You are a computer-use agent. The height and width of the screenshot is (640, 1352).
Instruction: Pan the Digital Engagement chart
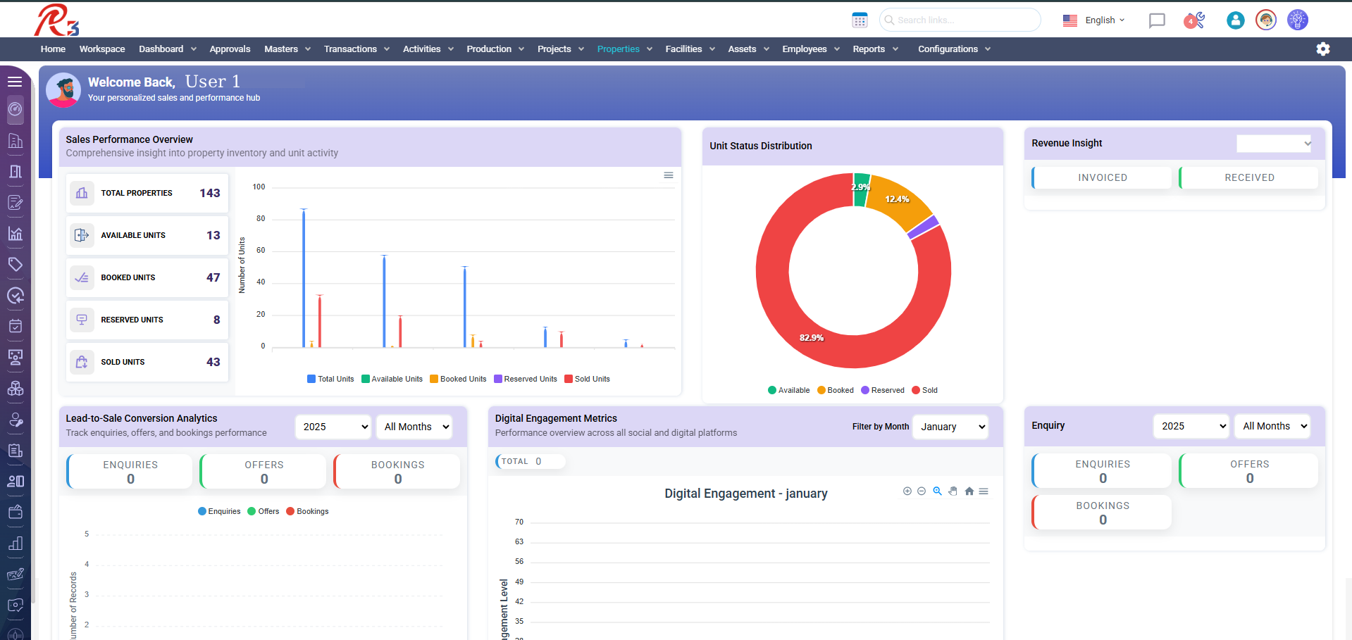pos(953,491)
